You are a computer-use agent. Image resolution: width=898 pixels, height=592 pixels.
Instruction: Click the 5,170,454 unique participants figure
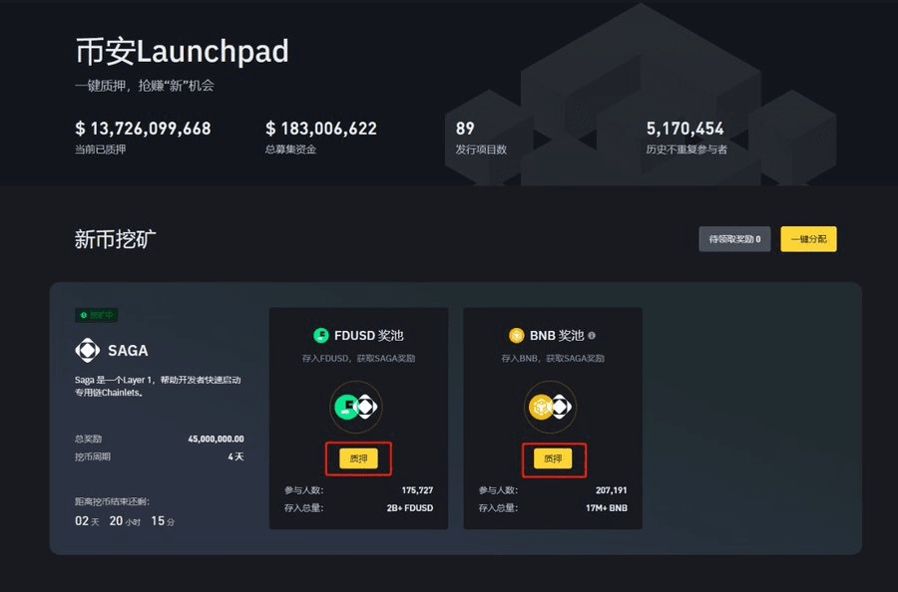(684, 129)
